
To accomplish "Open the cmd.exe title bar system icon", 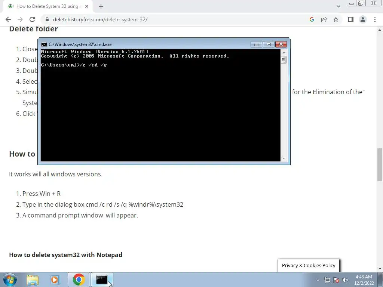I will [44, 44].
